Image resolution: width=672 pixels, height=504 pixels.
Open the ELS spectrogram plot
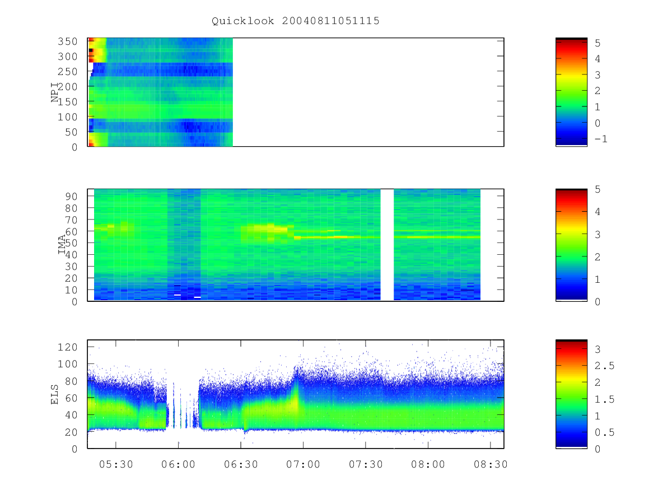(x=296, y=394)
